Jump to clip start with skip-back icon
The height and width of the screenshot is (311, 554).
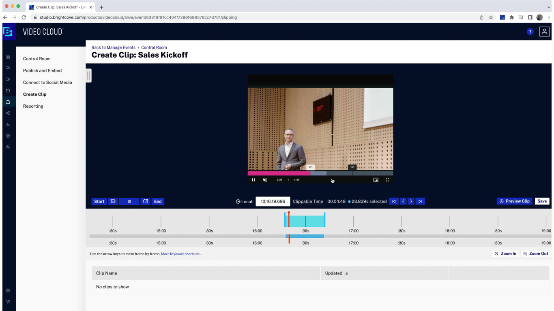(393, 201)
